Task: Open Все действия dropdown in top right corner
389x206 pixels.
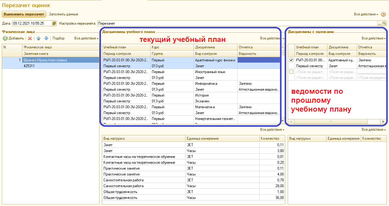Action: pyautogui.click(x=366, y=14)
